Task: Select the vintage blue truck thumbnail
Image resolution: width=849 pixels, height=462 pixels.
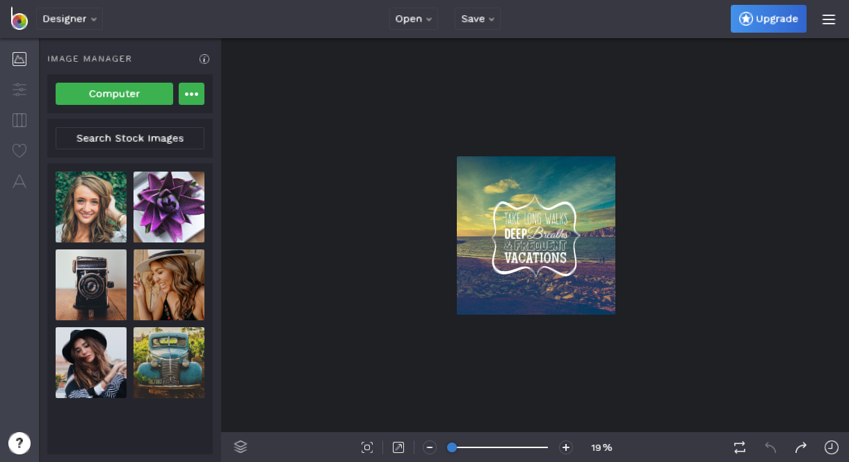Action: (169, 363)
